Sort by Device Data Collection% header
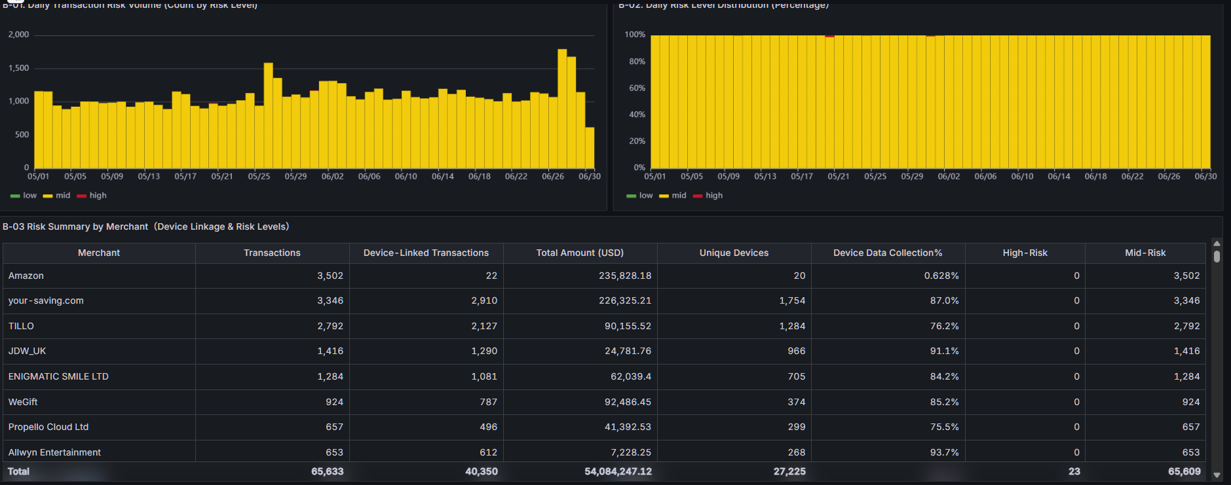 point(888,253)
